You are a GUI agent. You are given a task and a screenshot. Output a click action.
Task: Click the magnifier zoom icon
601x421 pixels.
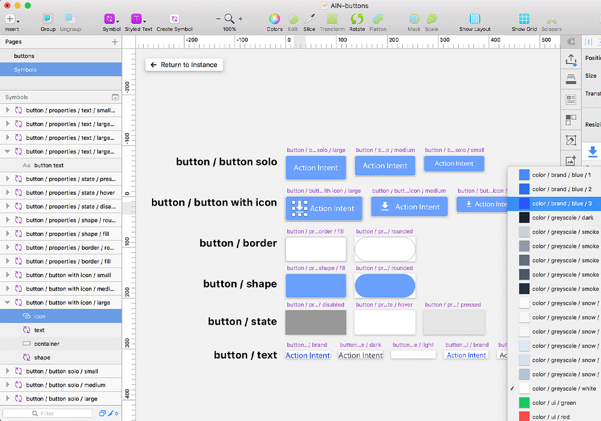pos(229,19)
